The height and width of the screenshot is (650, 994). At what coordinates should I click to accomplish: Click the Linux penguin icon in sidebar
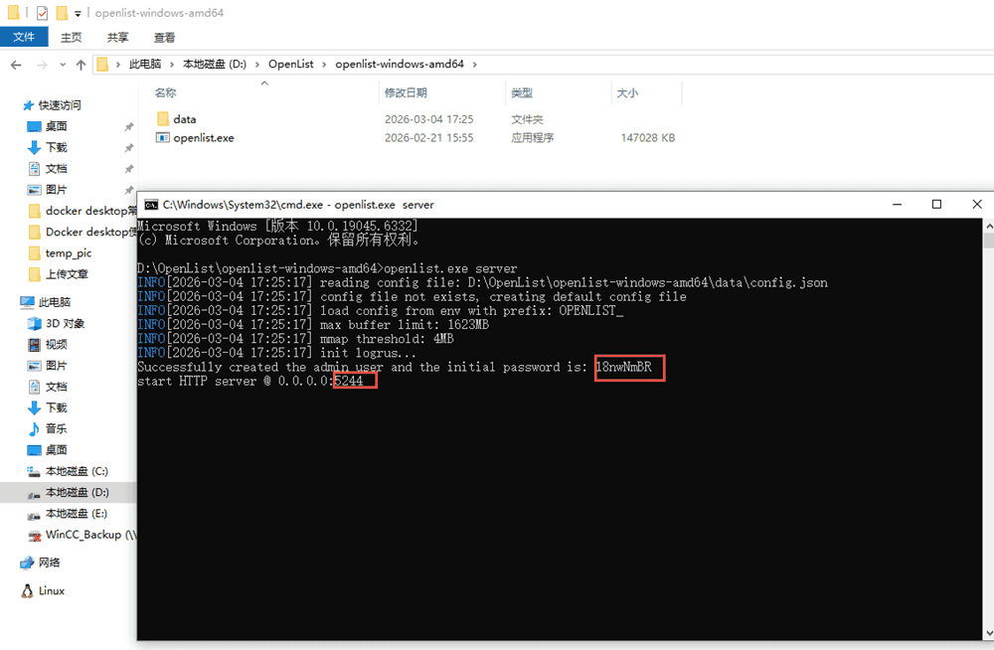tap(27, 590)
